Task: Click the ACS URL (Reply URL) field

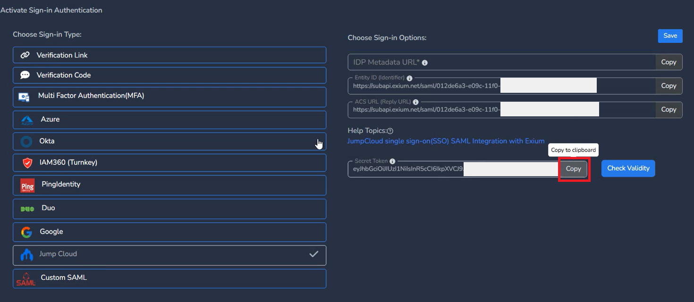Action: click(502, 109)
